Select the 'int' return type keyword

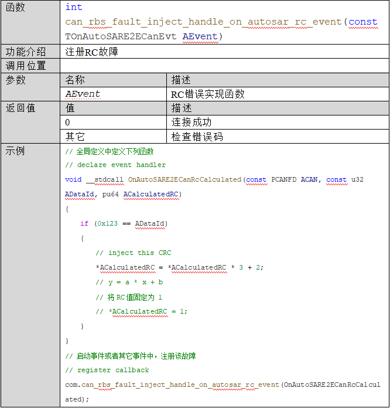tap(74, 7)
